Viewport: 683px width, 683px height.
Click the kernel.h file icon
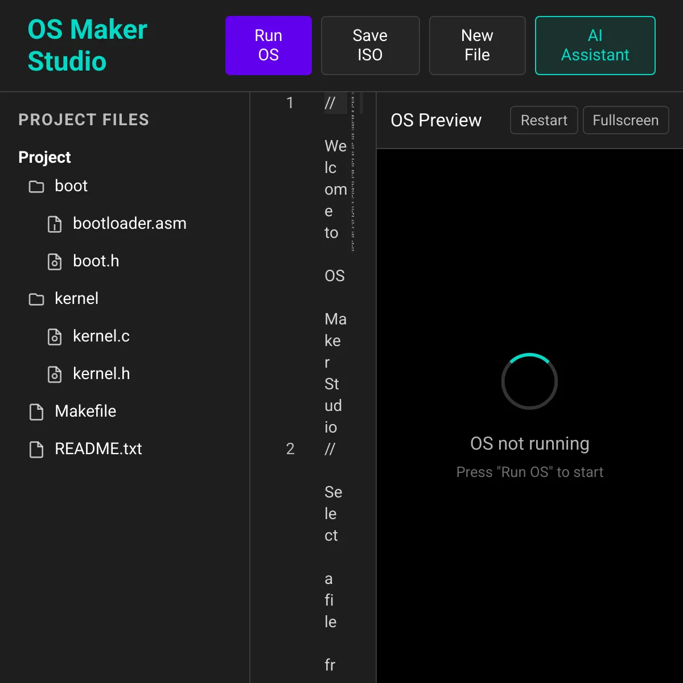tap(54, 375)
